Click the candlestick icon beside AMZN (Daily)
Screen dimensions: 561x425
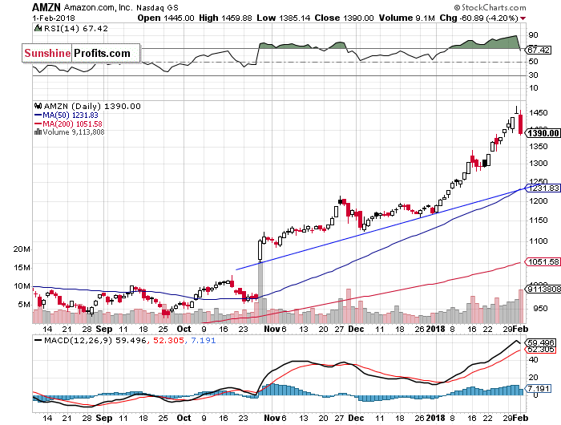tap(38, 106)
